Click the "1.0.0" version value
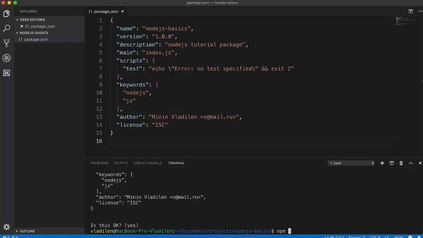The image size is (423, 238). [x=163, y=36]
